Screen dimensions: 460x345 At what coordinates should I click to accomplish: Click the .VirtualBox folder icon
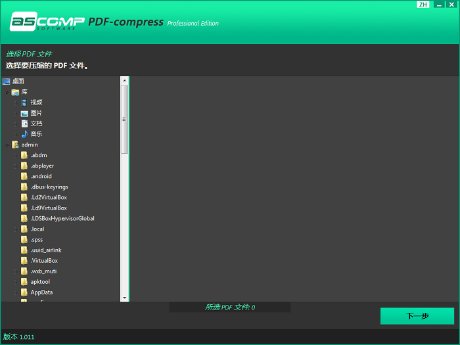[x=24, y=261]
